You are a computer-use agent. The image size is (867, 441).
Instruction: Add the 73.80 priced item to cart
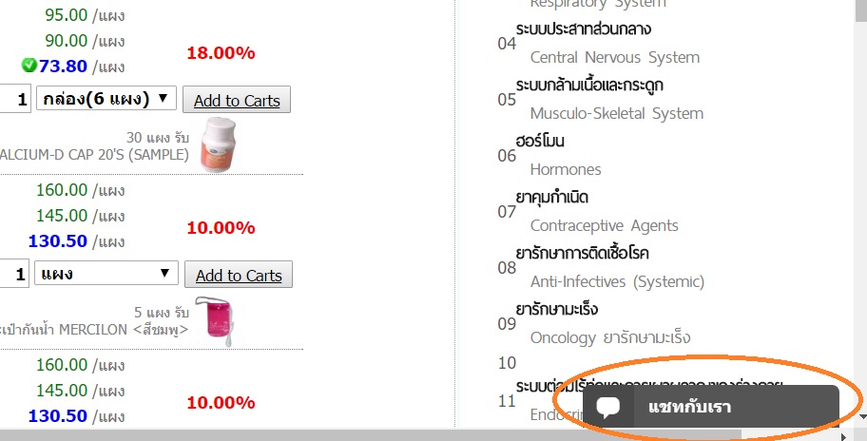(x=237, y=100)
